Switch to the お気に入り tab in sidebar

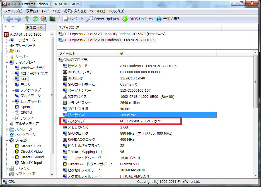point(35,28)
